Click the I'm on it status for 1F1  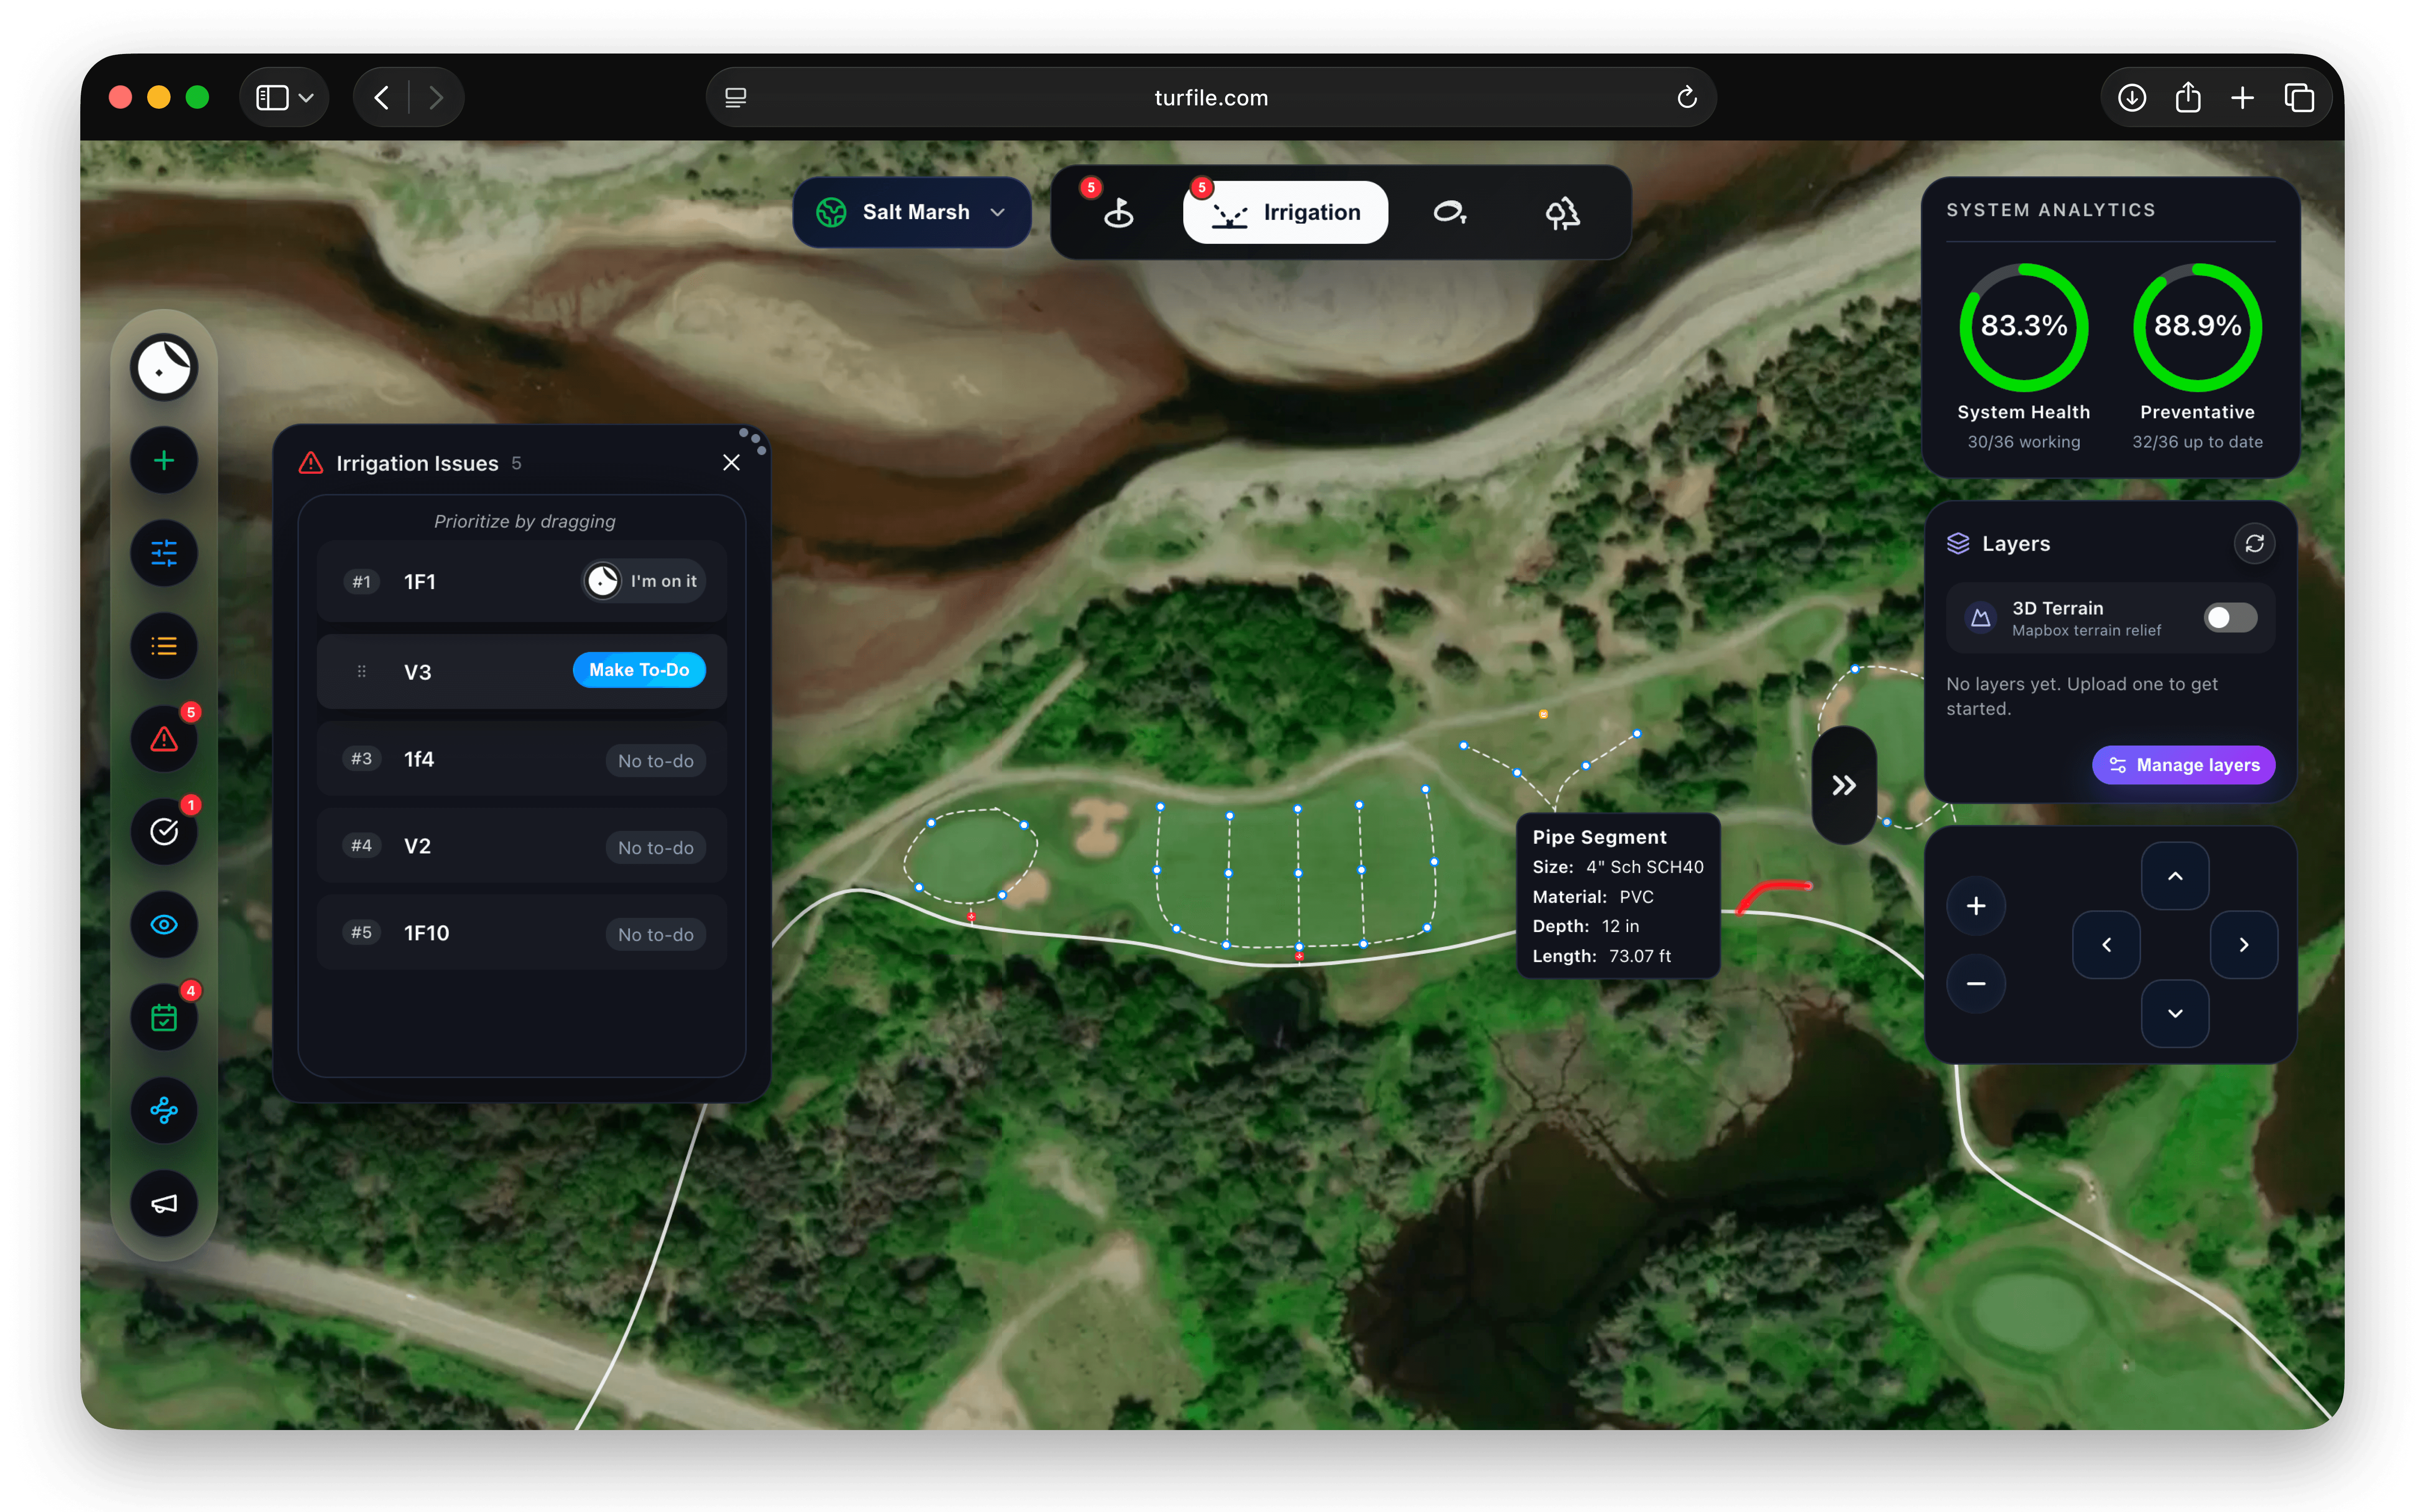coord(645,581)
